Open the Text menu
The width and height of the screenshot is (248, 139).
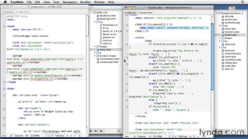point(56,2)
